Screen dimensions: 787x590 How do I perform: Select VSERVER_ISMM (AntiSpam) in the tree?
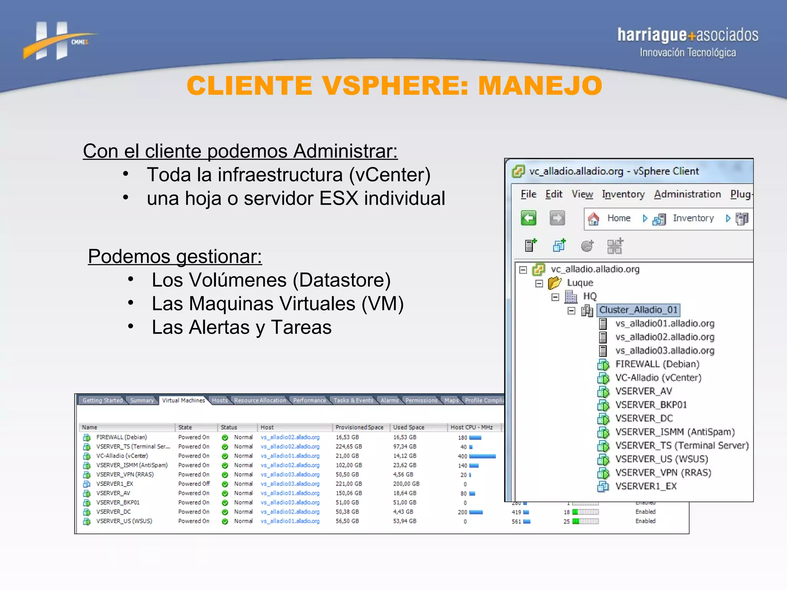point(675,432)
